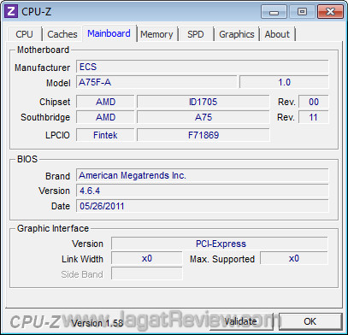Viewport: 348px width, 335px height.
Task: Show the About tab
Action: click(277, 34)
